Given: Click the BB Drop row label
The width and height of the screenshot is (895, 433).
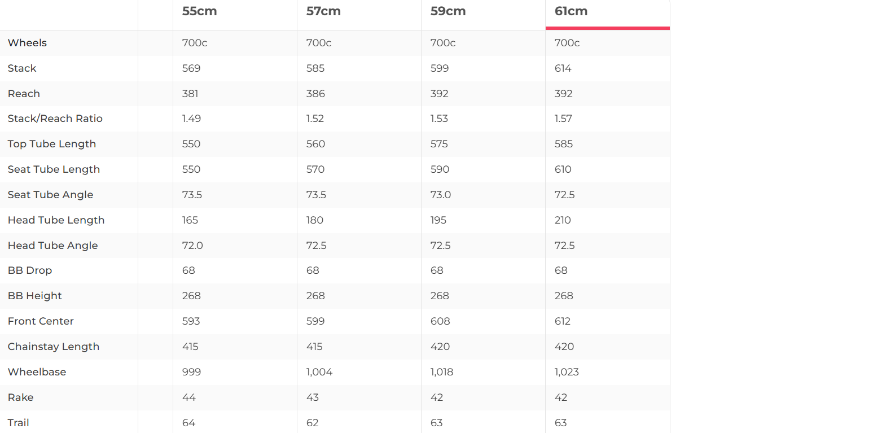Looking at the screenshot, I should 30,270.
